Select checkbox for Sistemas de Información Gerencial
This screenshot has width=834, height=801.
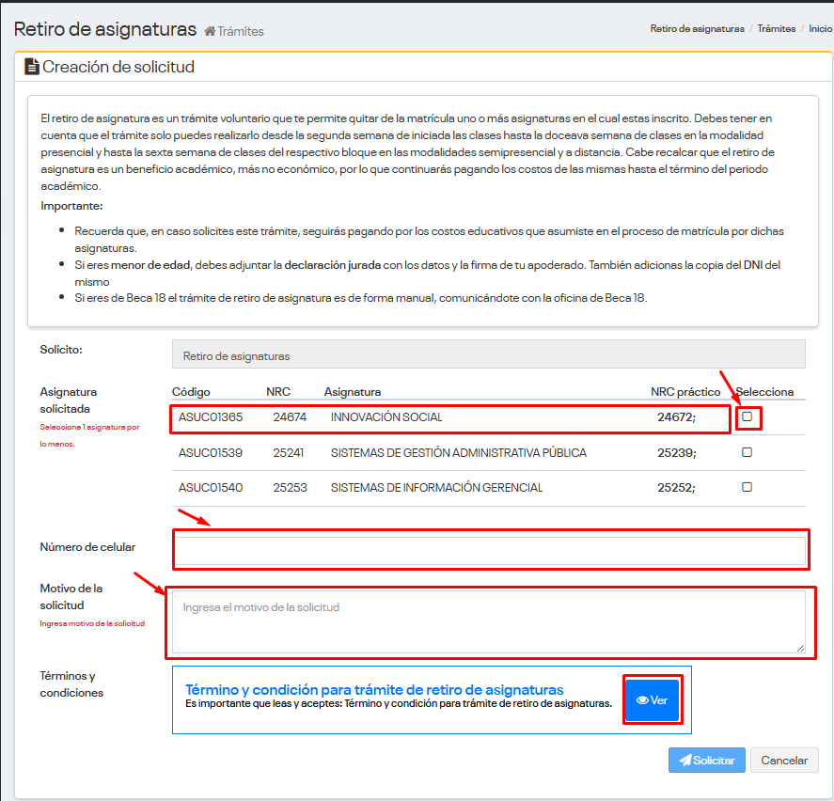click(x=747, y=487)
